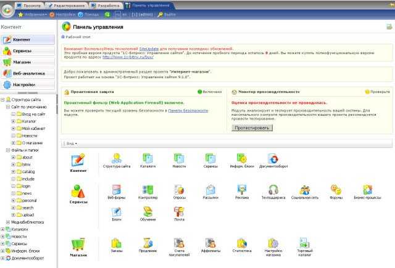Expand the Информ. блоки tree node

click(x=2, y=251)
